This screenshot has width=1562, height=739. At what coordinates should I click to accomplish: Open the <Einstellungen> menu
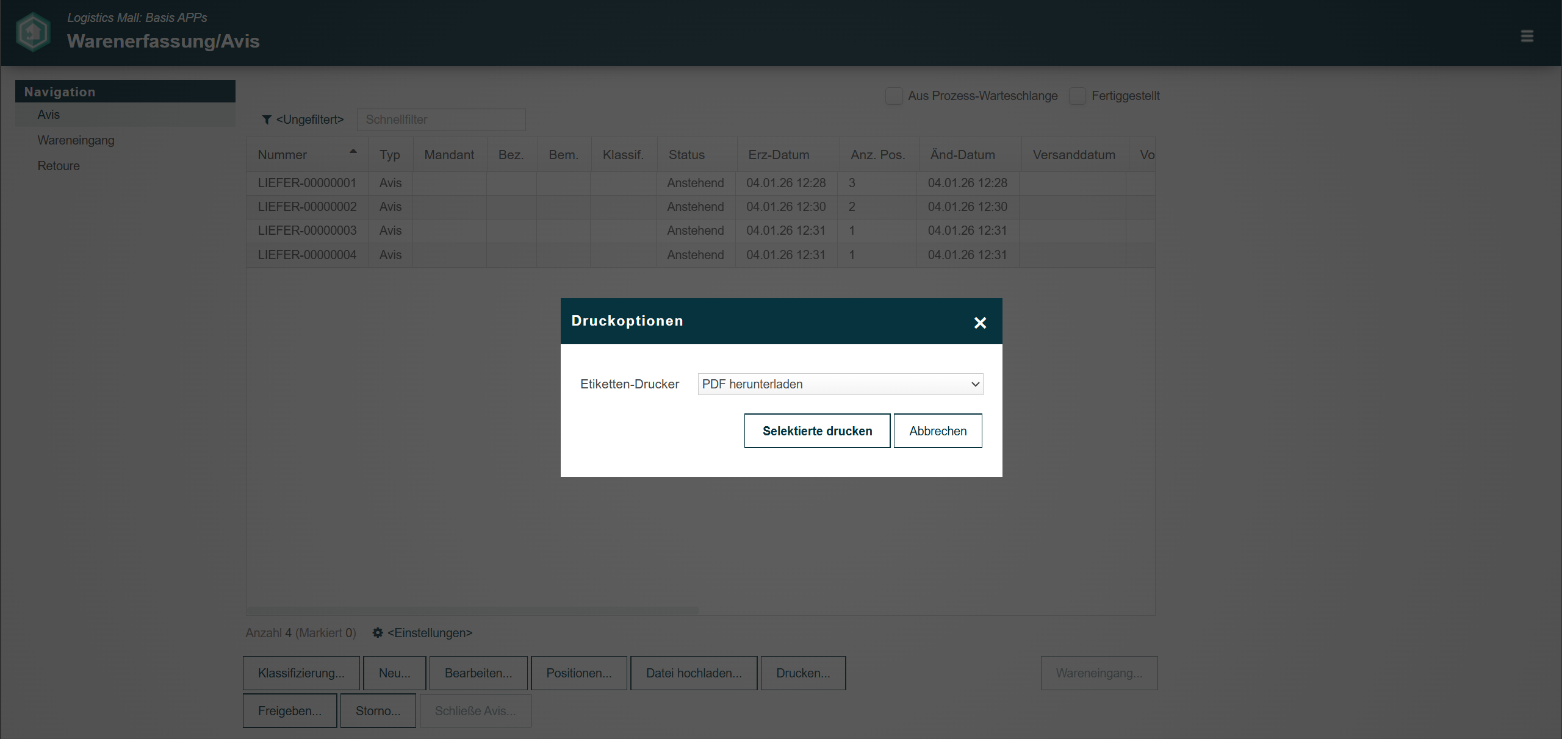click(x=430, y=633)
